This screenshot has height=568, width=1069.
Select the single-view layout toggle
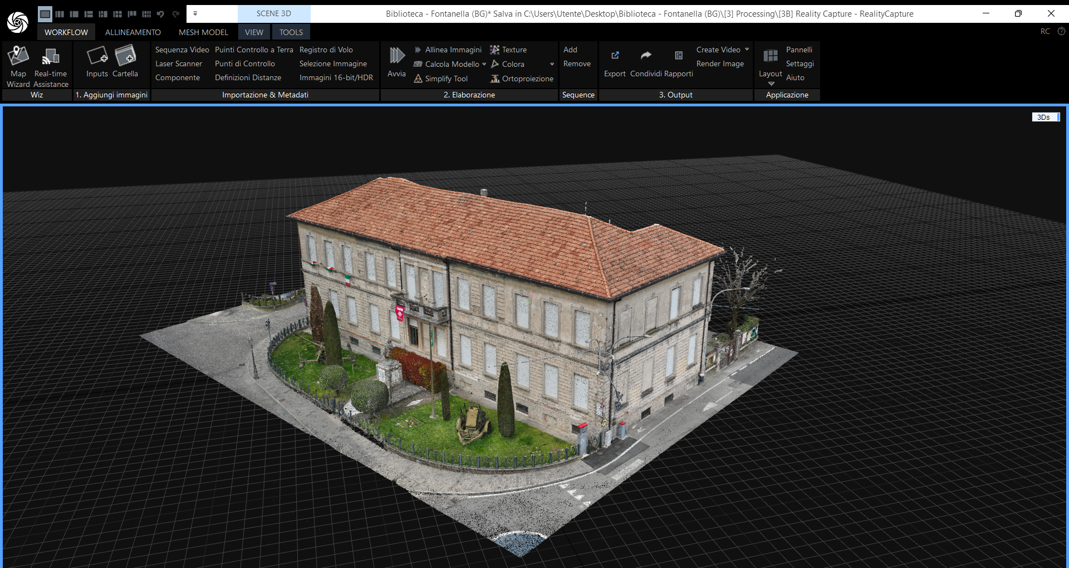click(45, 14)
